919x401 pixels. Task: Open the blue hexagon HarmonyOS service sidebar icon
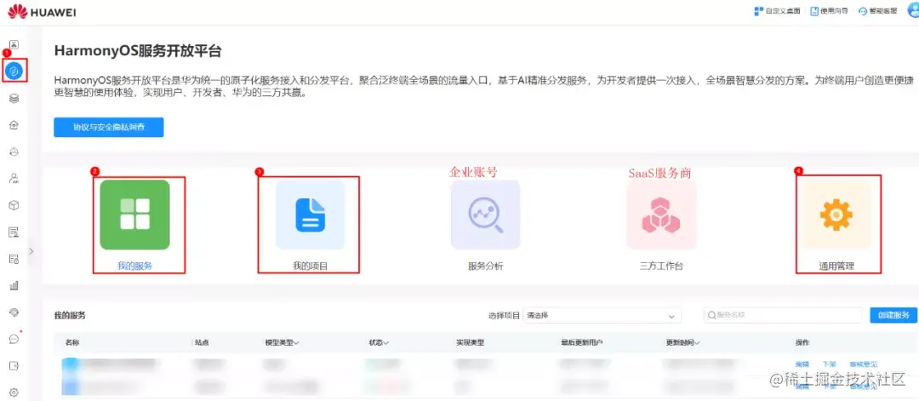pyautogui.click(x=14, y=71)
